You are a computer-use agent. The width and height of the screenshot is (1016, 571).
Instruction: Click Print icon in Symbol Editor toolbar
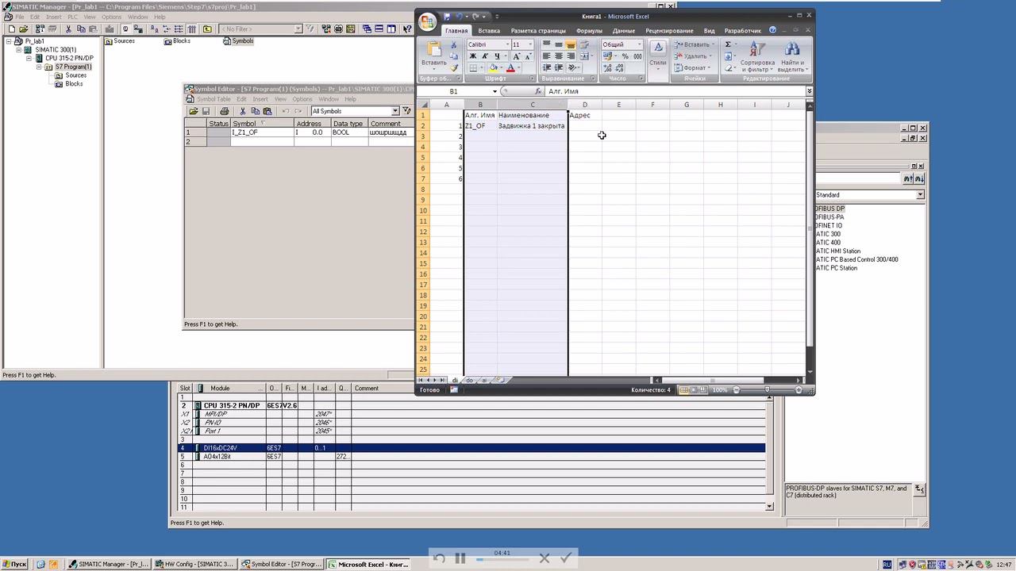225,111
